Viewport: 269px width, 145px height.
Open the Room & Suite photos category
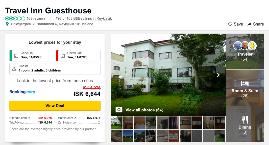[245, 88]
